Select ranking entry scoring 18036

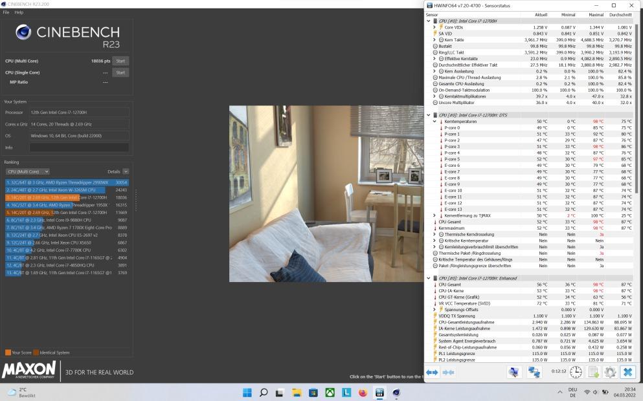pyautogui.click(x=67, y=197)
